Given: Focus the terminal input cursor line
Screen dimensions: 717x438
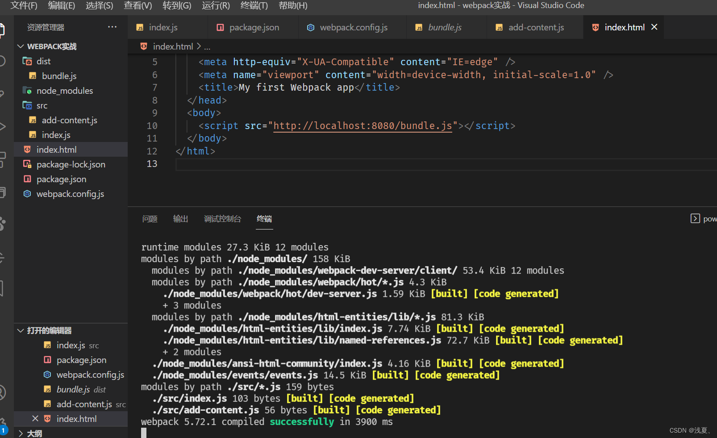Looking at the screenshot, I should coord(144,433).
